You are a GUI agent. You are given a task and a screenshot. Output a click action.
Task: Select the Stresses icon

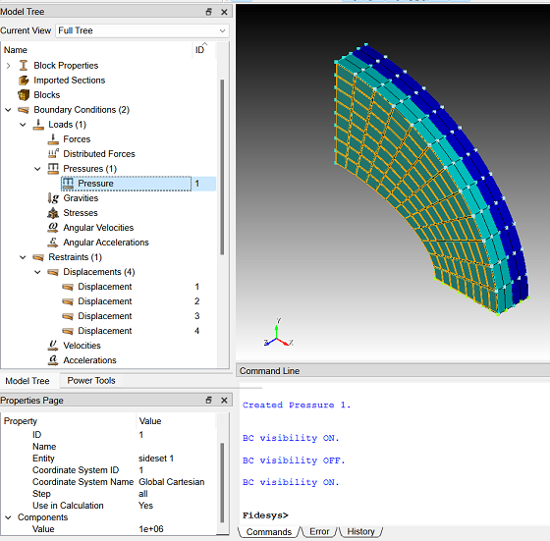(x=53, y=213)
